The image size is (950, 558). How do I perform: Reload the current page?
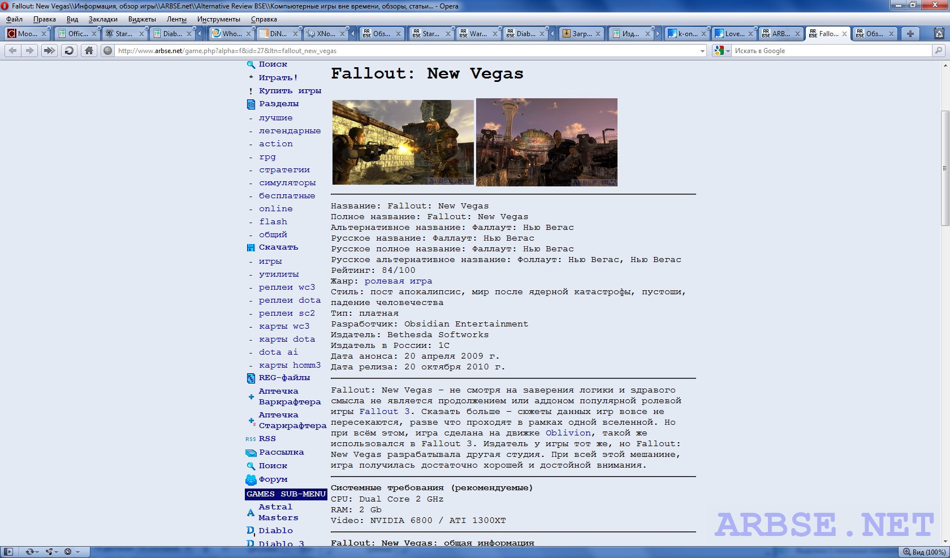69,51
